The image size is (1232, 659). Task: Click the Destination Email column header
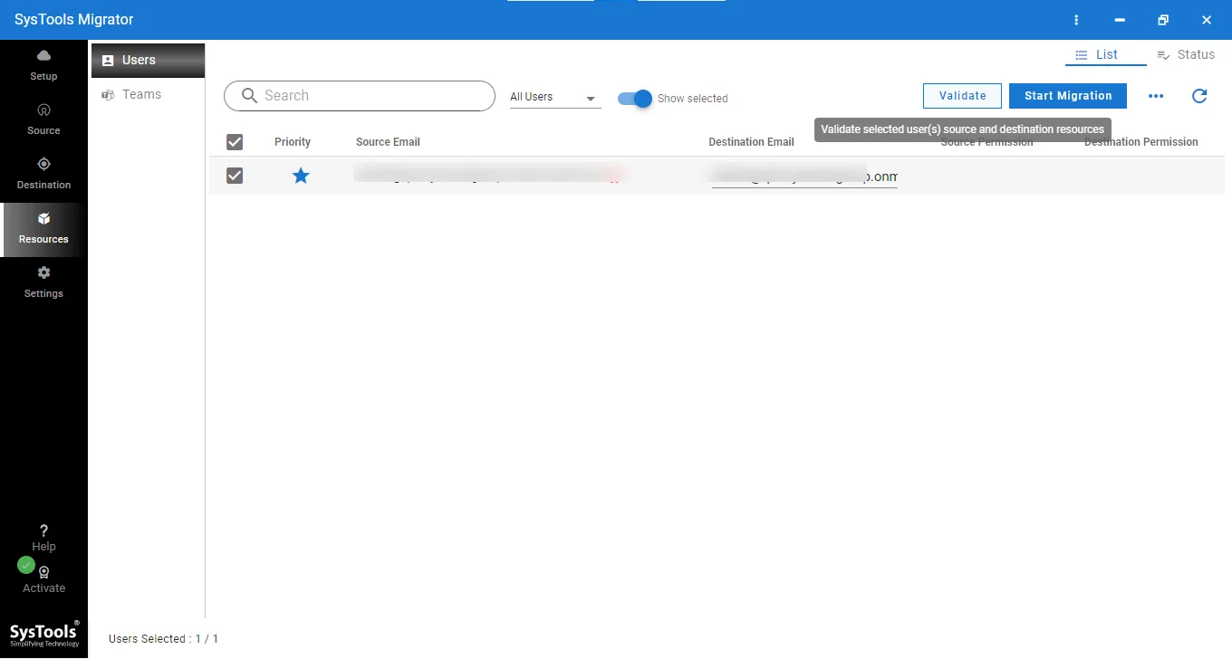[751, 142]
